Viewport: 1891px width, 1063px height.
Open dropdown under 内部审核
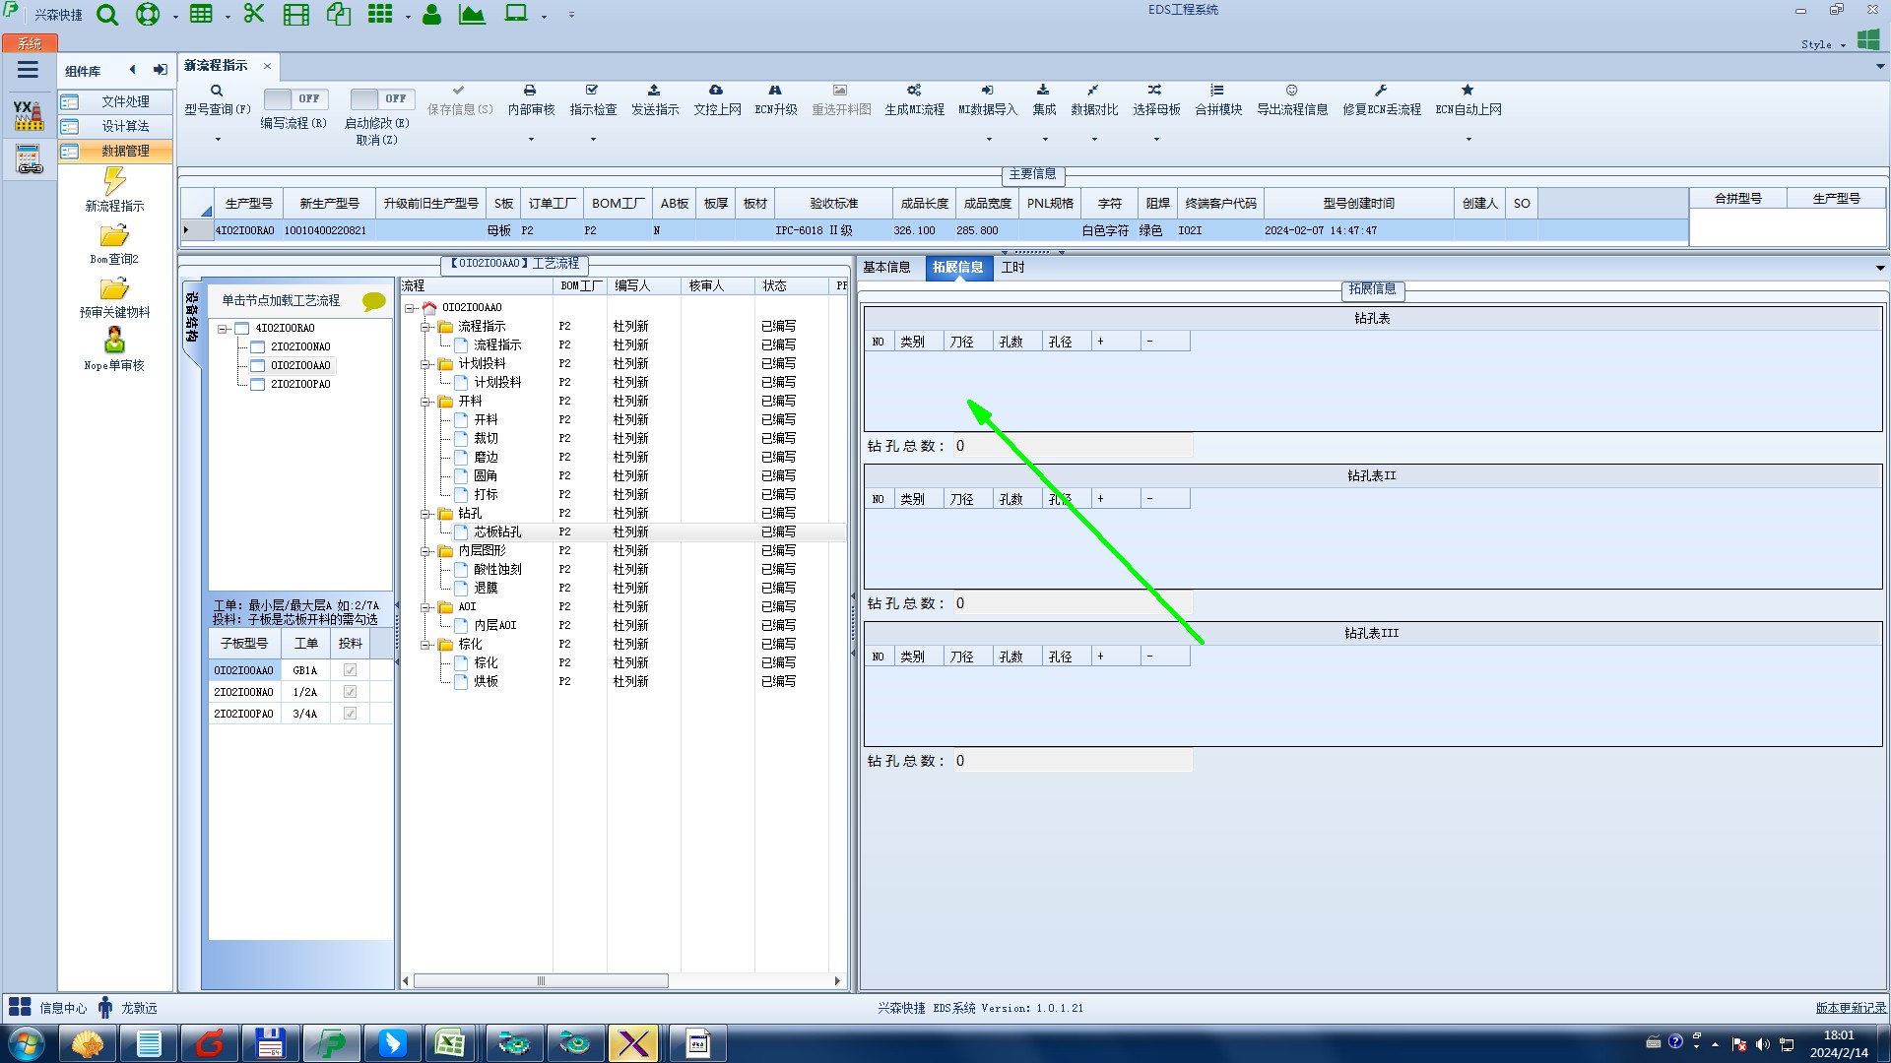531,140
